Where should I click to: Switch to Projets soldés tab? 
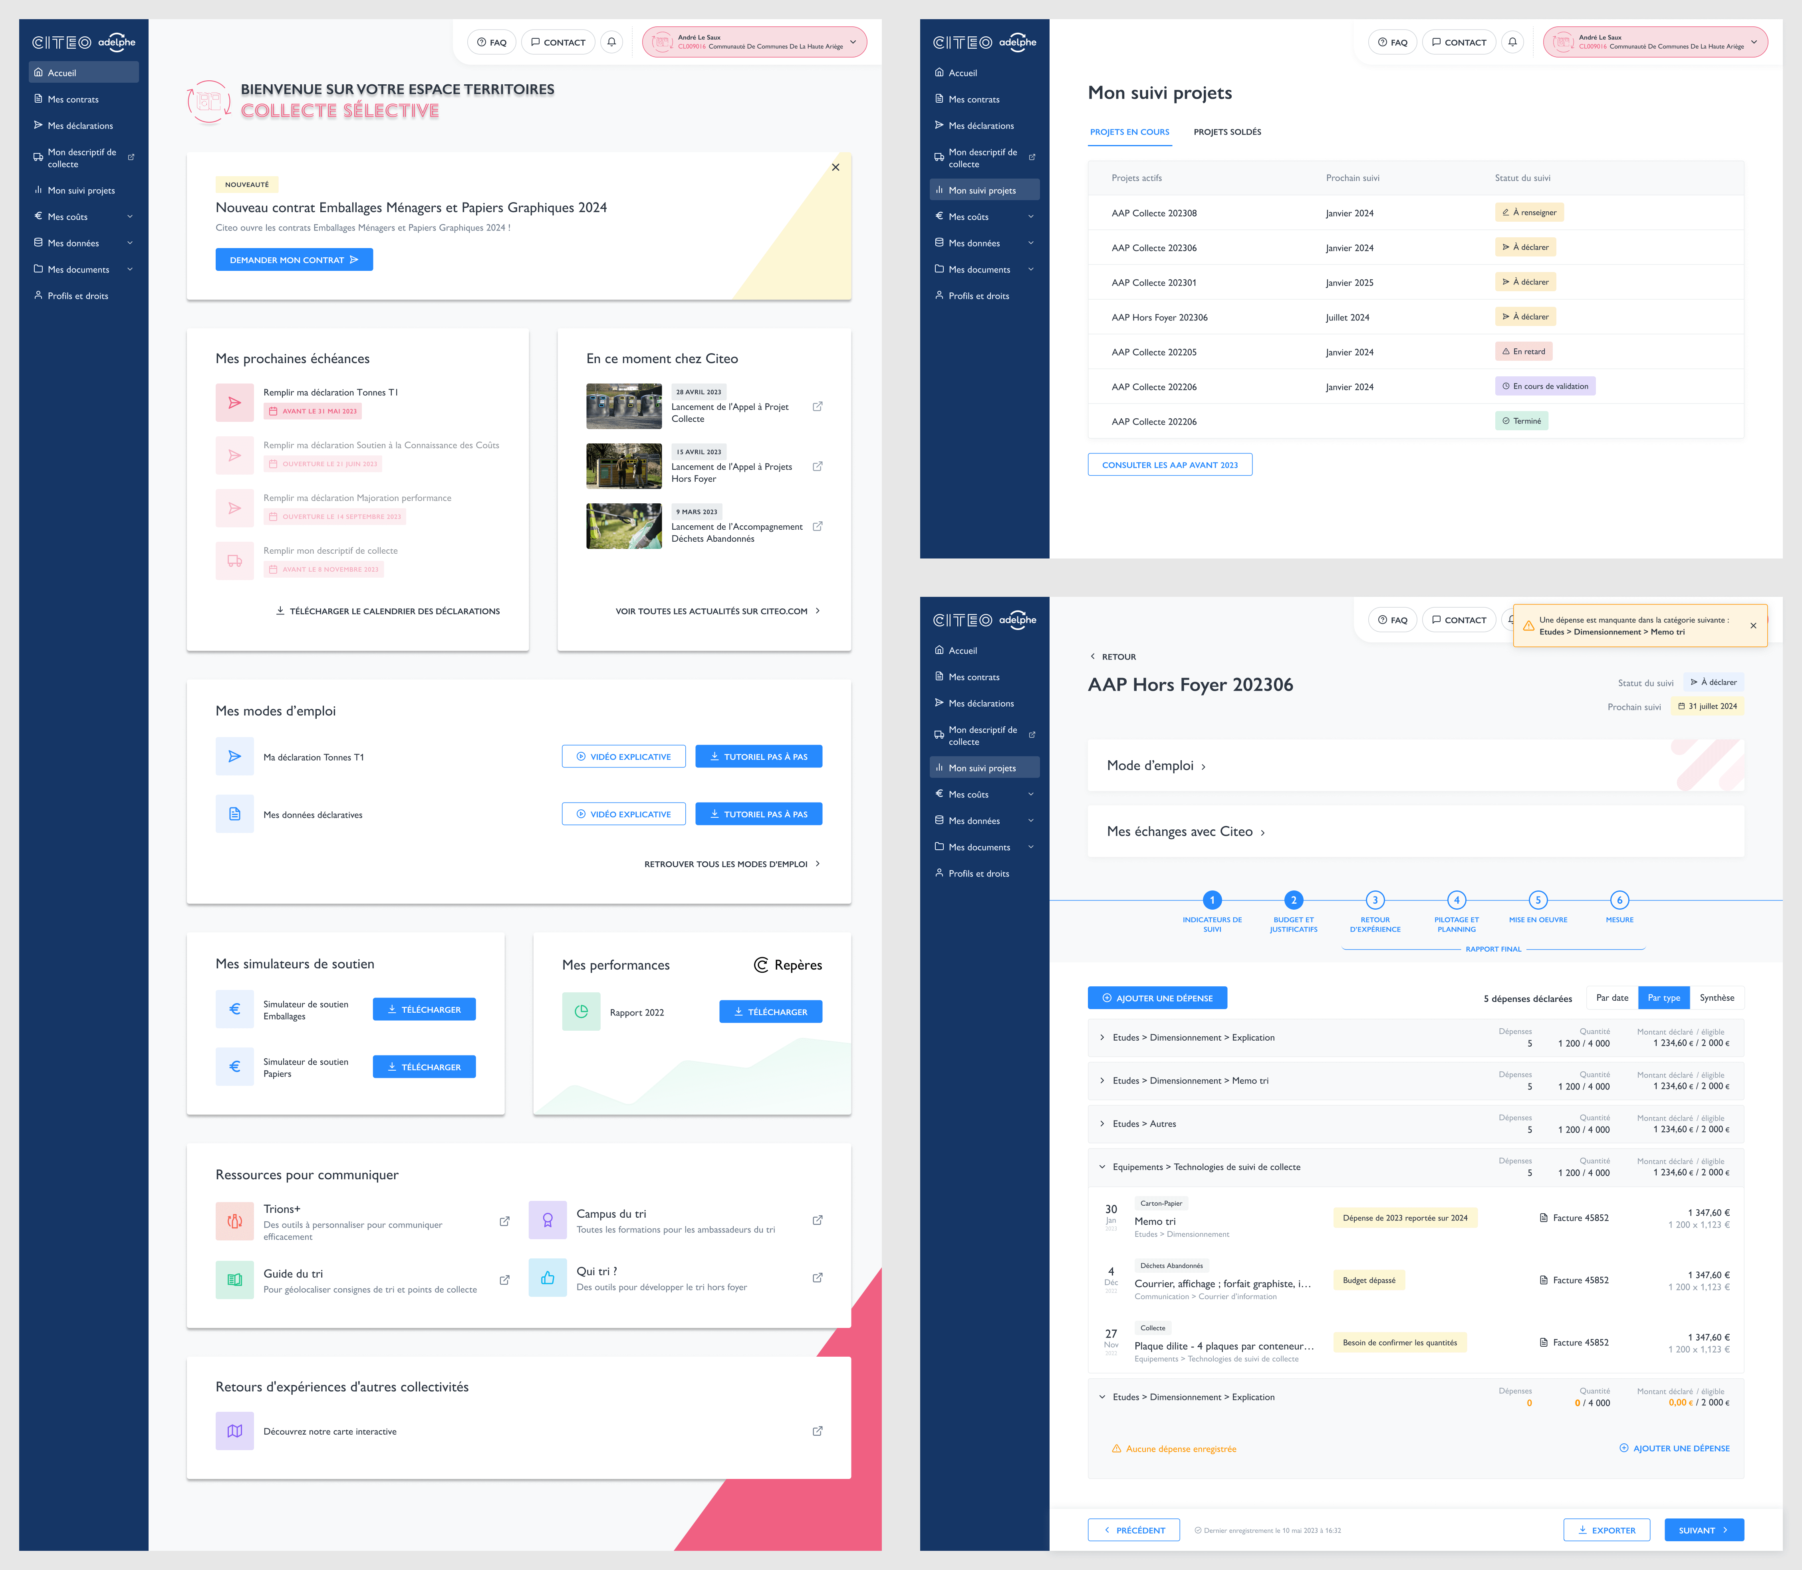[1226, 132]
